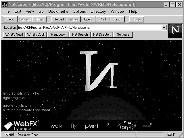Open the What's Cool! directory button
Image resolution: width=184 pixels, height=138 pixels.
click(x=36, y=34)
